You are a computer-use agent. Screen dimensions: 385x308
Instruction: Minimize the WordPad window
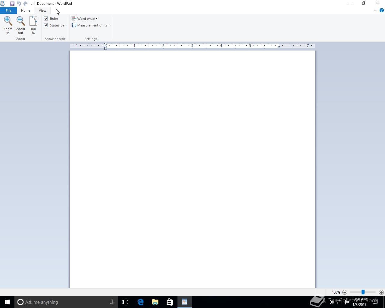tap(350, 3)
